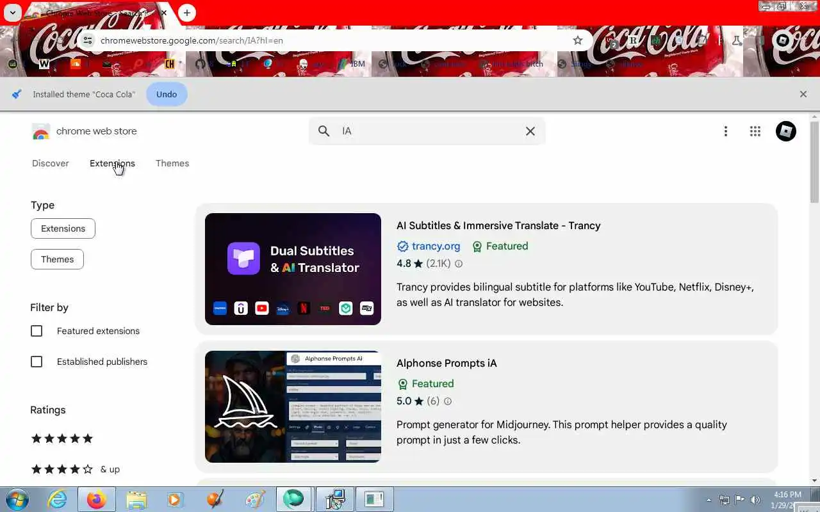820x512 pixels.
Task: Dismiss the installed theme notification bar
Action: [x=803, y=94]
